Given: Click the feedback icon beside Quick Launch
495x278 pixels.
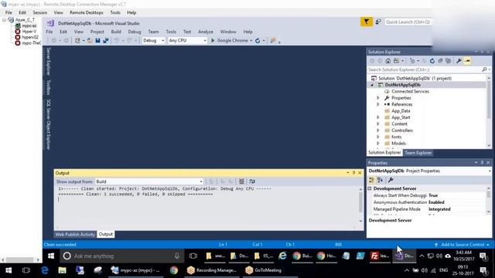Looking at the screenshot, I should (x=378, y=22).
